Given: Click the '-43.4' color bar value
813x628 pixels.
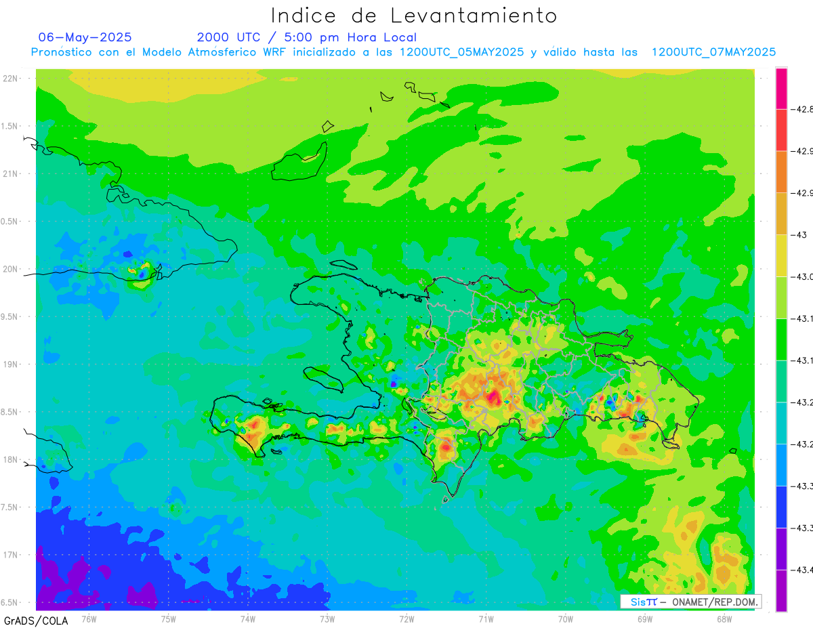Looking at the screenshot, I should [803, 570].
